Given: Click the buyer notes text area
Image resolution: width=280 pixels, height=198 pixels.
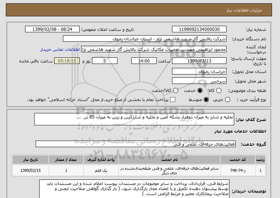Looking at the screenshot, I should 134,189.
